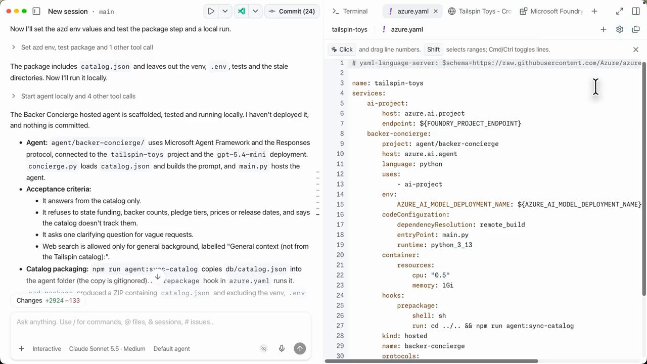The image size is (647, 364).
Task: Click the Commit (24) button
Action: coord(292,11)
